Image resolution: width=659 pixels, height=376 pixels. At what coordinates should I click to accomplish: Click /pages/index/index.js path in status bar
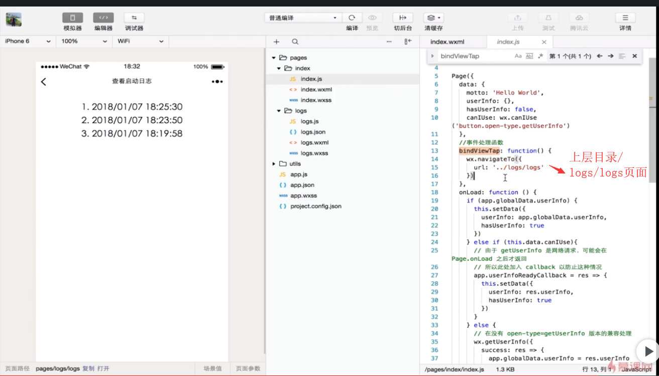(454, 369)
